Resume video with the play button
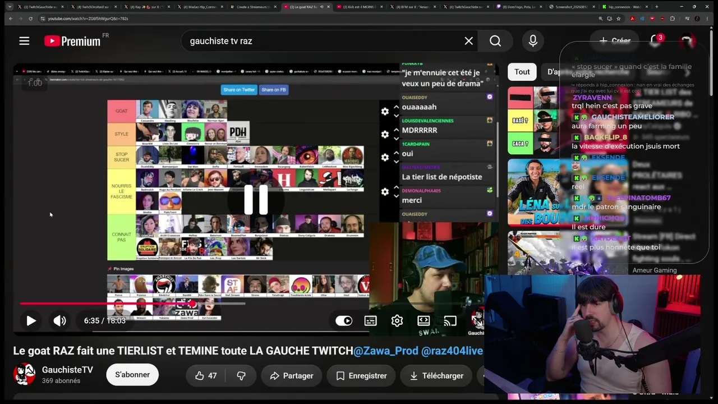Viewport: 718px width, 404px height. 31,321
